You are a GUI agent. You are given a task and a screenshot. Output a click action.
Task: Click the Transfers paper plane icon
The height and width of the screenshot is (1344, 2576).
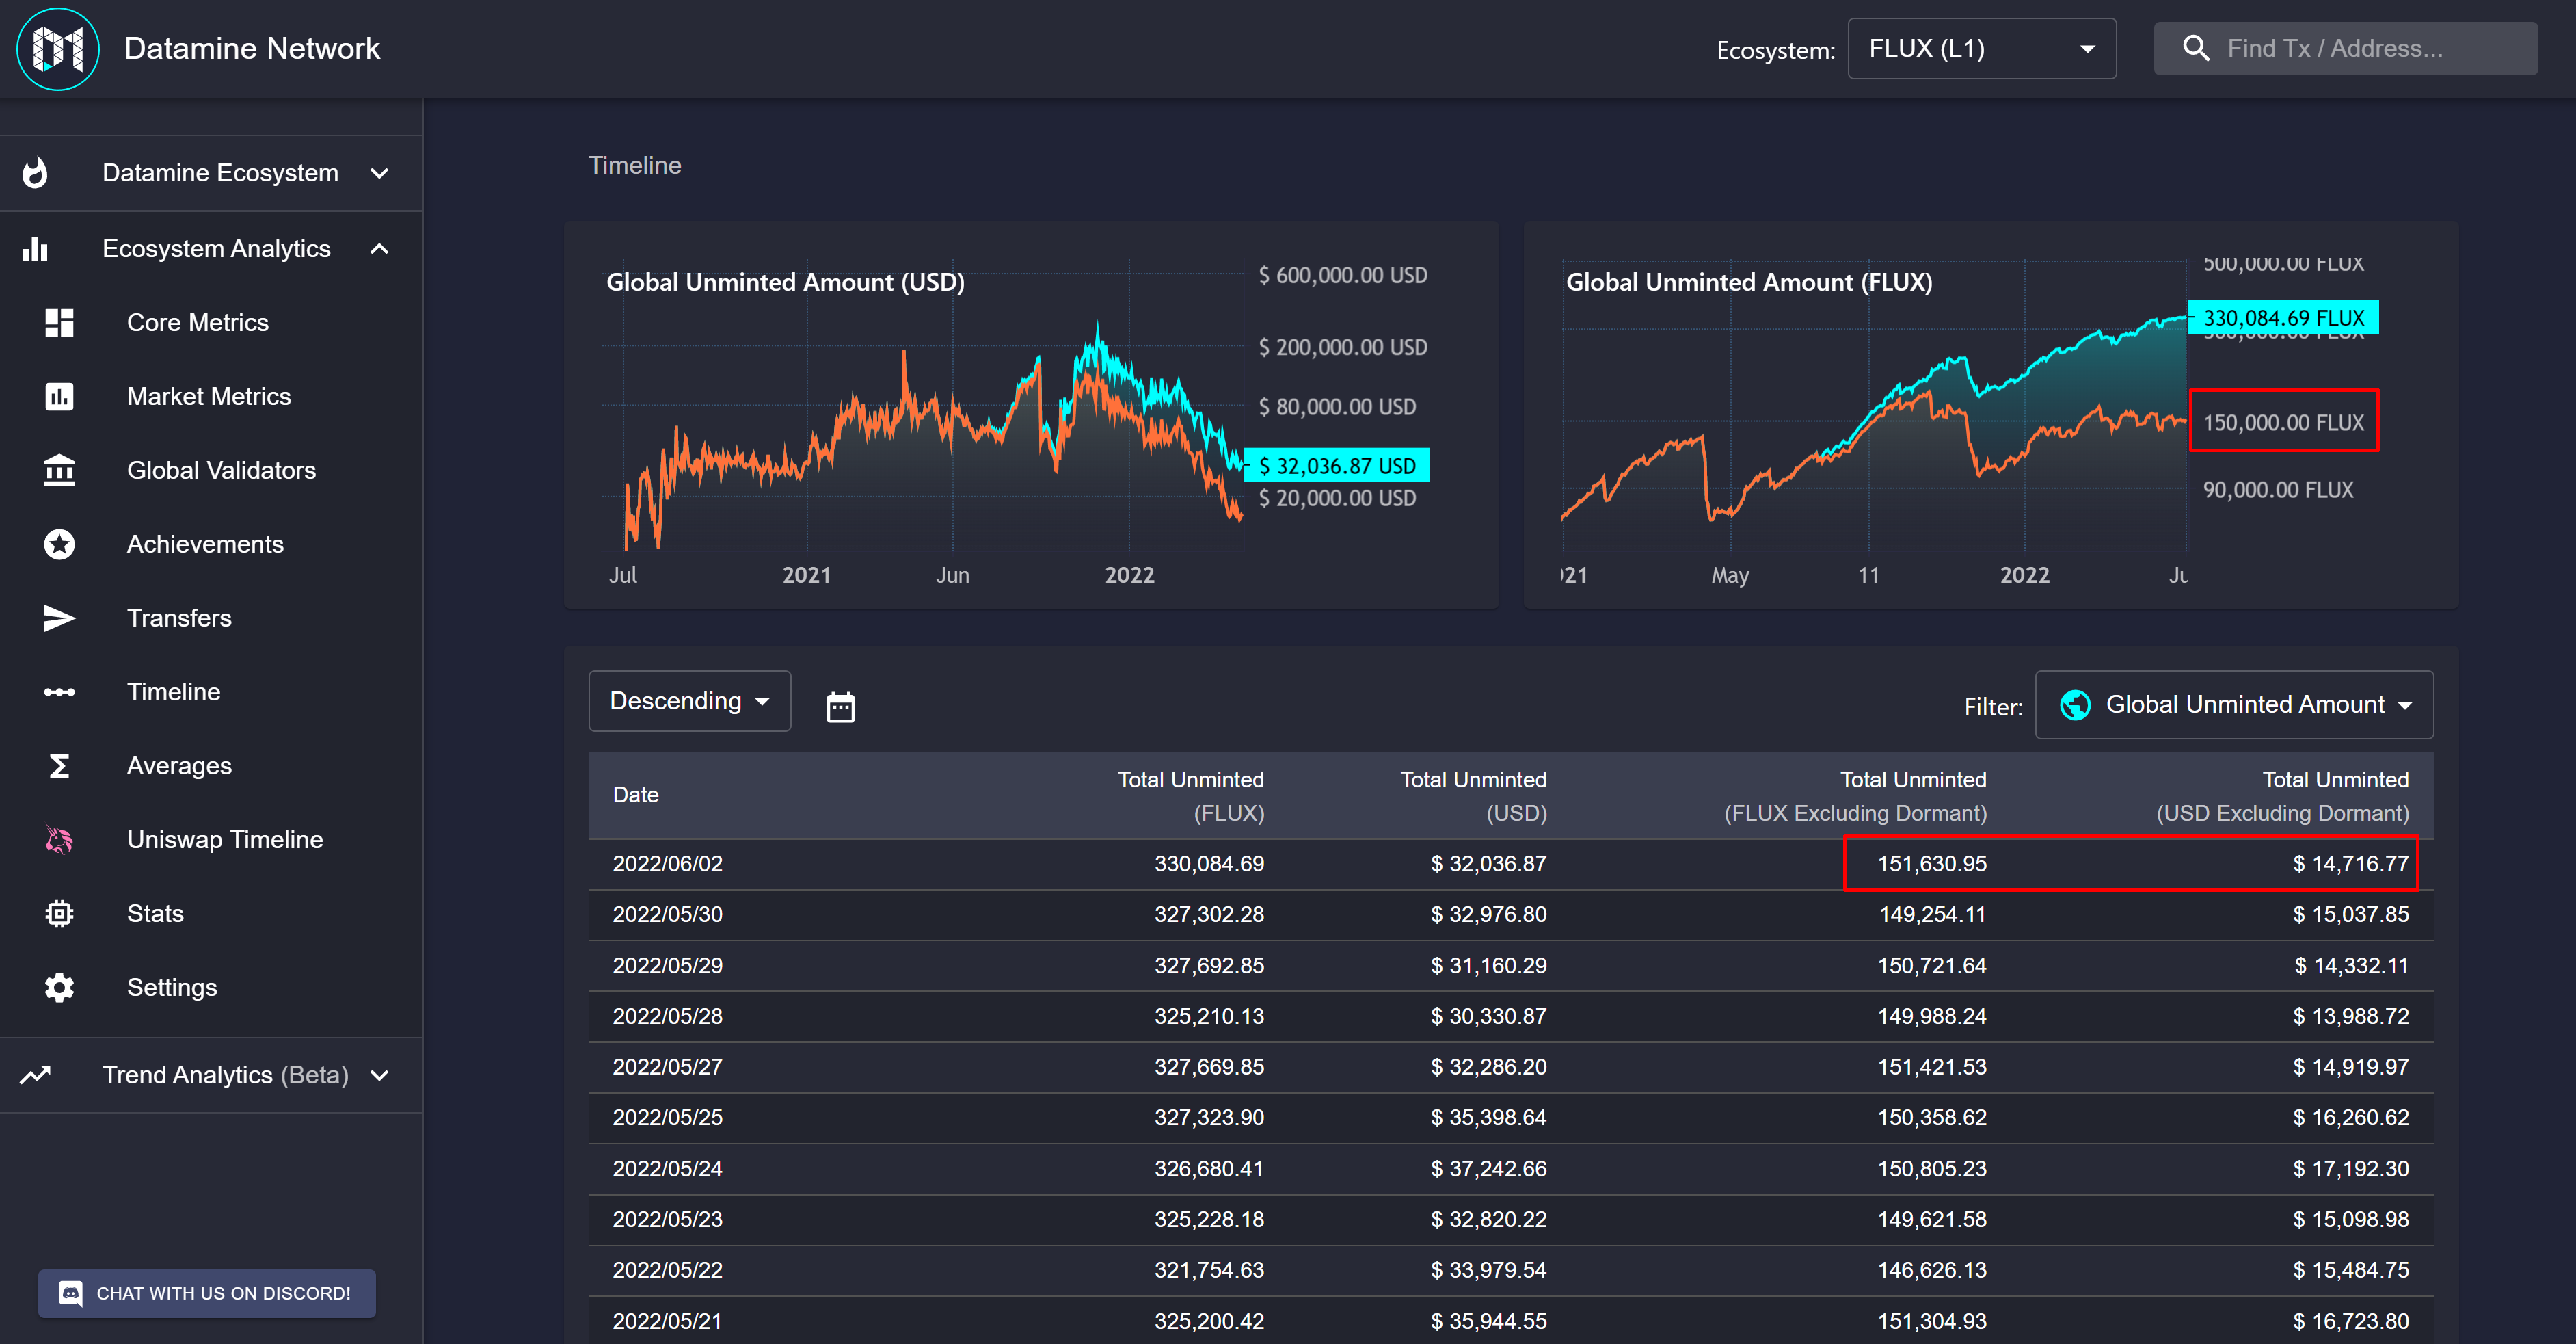point(59,618)
